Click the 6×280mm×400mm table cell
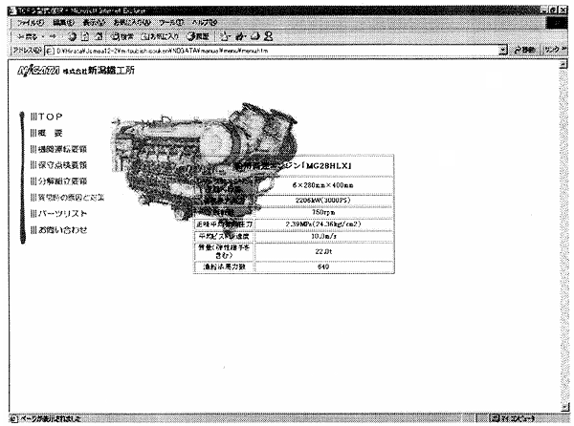574x426 pixels. [323, 185]
